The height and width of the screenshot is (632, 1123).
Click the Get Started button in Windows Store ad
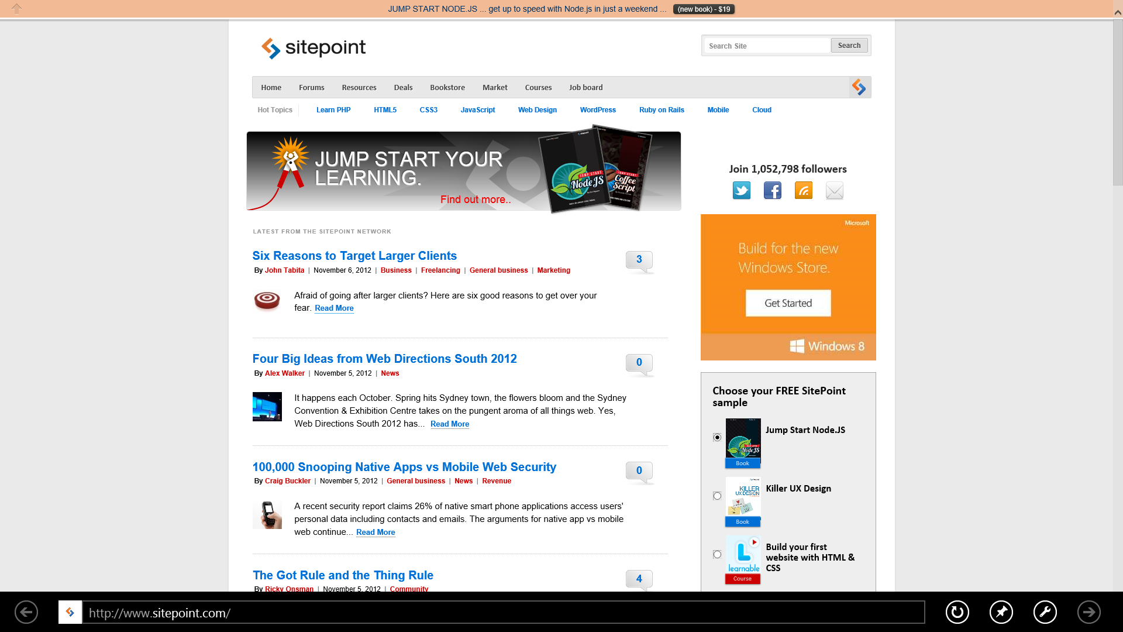pyautogui.click(x=787, y=303)
